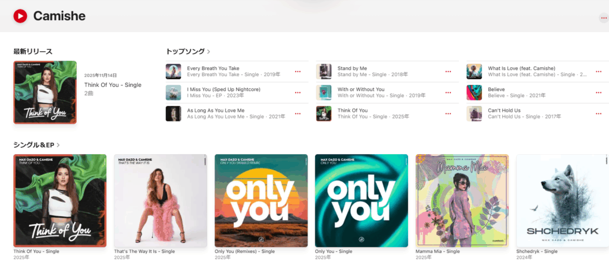Open more options for What Is Love

(598, 71)
